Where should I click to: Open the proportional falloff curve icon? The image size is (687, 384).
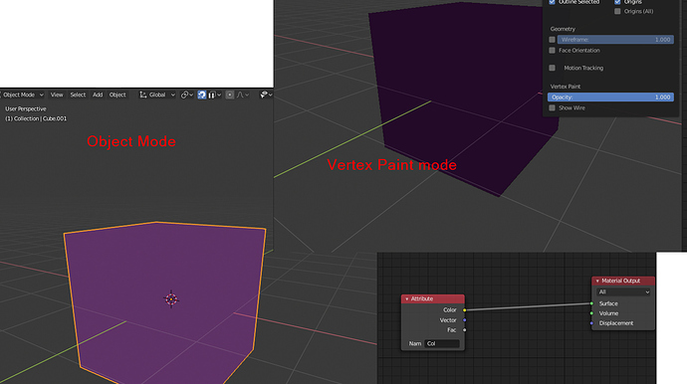243,95
